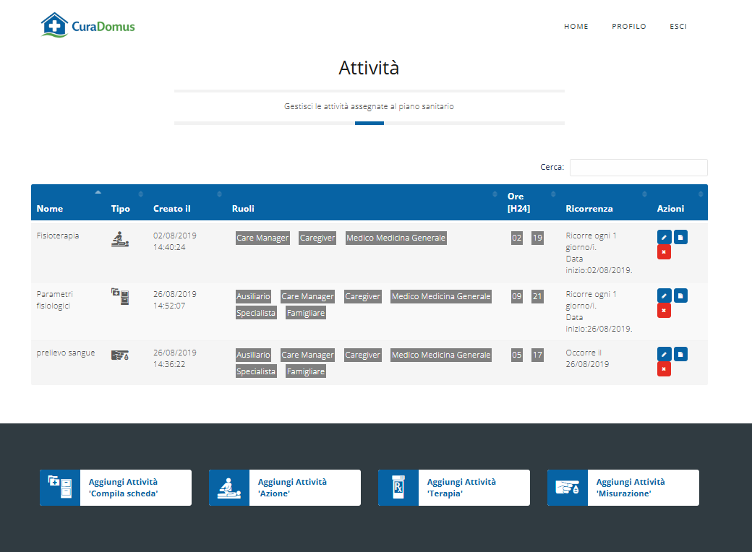Click the CuraDomus house logo
Screen dimensions: 752x552
pyautogui.click(x=87, y=25)
